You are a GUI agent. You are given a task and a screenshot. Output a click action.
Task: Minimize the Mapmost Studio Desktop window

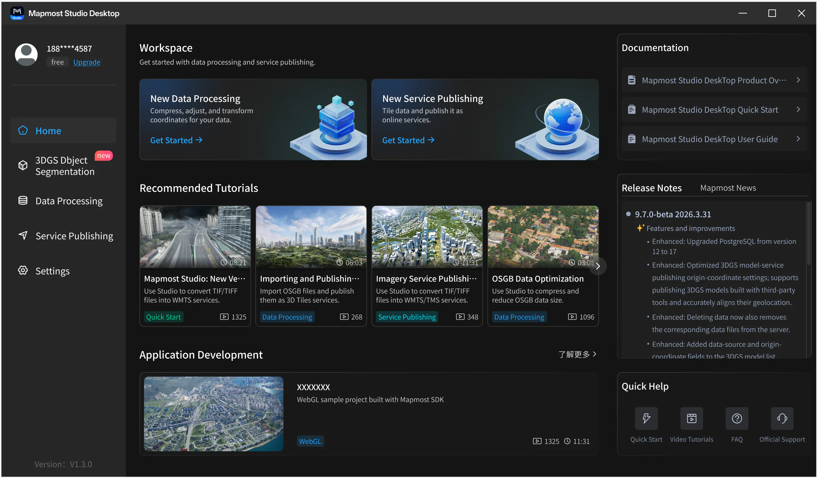[x=743, y=13]
